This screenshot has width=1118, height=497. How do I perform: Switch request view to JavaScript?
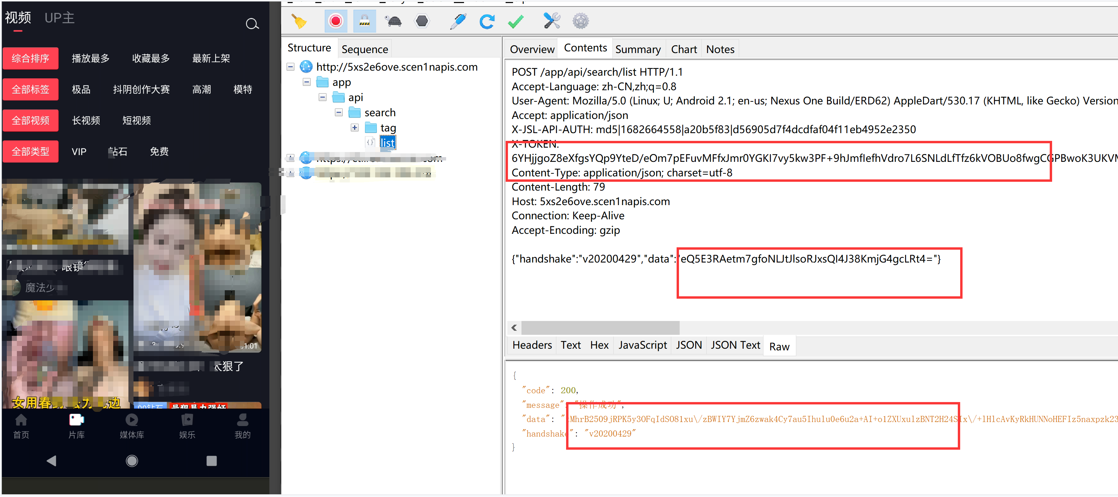click(642, 345)
